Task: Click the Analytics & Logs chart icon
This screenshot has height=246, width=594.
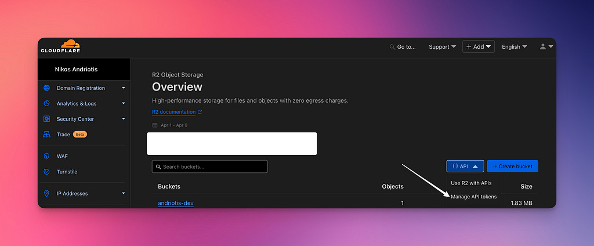Action: tap(46, 103)
